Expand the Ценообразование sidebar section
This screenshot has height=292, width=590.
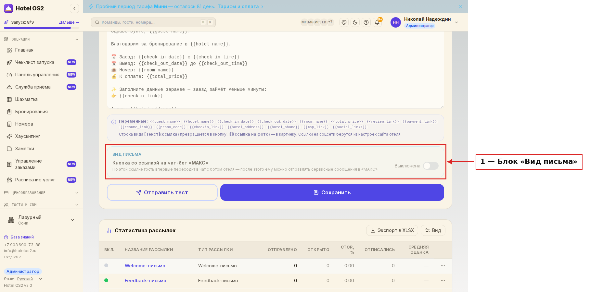point(41,193)
